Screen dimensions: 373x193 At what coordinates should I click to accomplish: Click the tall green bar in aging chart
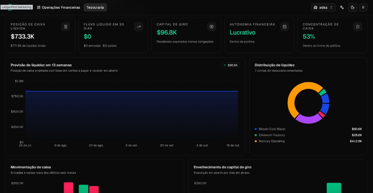334,188
